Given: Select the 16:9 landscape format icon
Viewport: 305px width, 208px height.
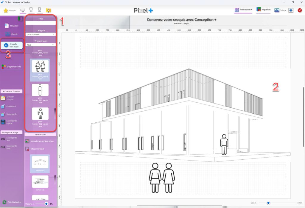Looking at the screenshot, I should tap(22, 10).
